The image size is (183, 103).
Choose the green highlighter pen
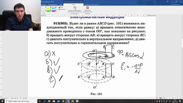pyautogui.click(x=49, y=11)
